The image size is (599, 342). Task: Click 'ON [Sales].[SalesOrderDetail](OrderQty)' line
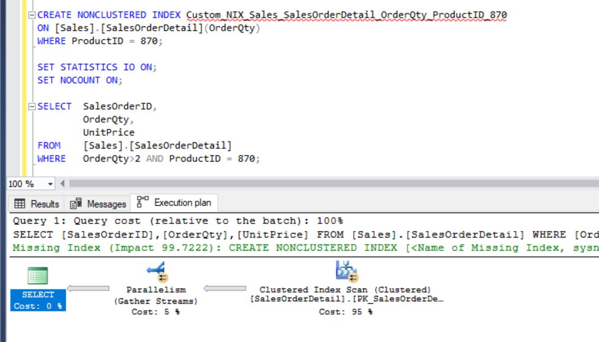point(148,28)
